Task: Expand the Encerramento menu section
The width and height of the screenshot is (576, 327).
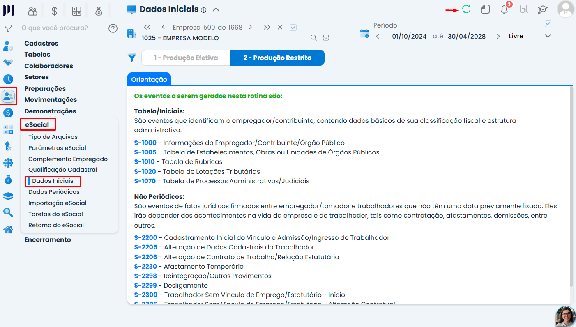Action: (48, 240)
